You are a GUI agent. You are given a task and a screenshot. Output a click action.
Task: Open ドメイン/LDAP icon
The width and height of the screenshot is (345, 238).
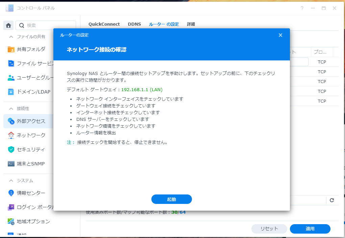[x=11, y=91]
